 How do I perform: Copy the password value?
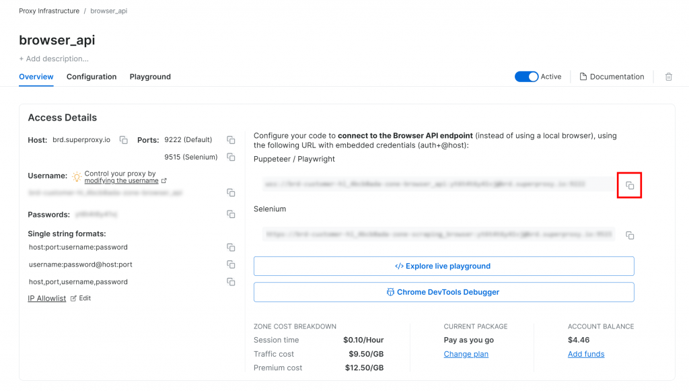click(x=231, y=214)
